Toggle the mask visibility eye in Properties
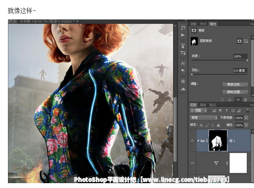Screen dimensions: 254x188 238,100
